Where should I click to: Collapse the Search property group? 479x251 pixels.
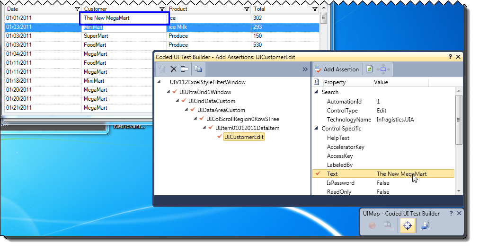[x=316, y=92]
